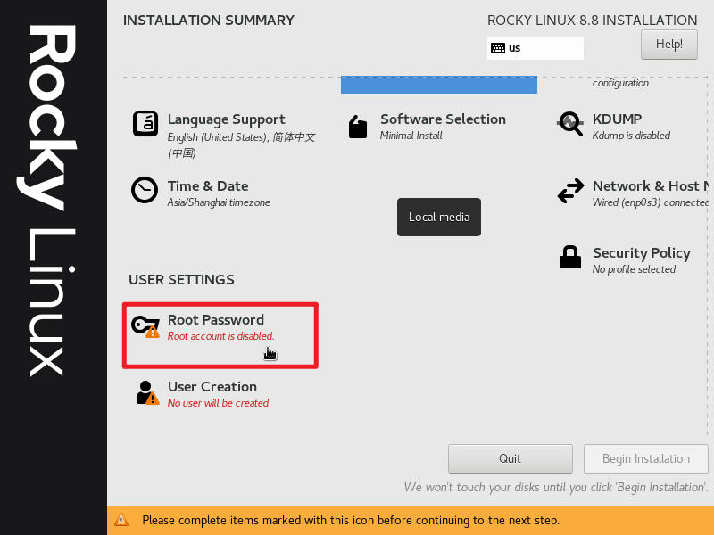Open the Language Support icon

145,124
